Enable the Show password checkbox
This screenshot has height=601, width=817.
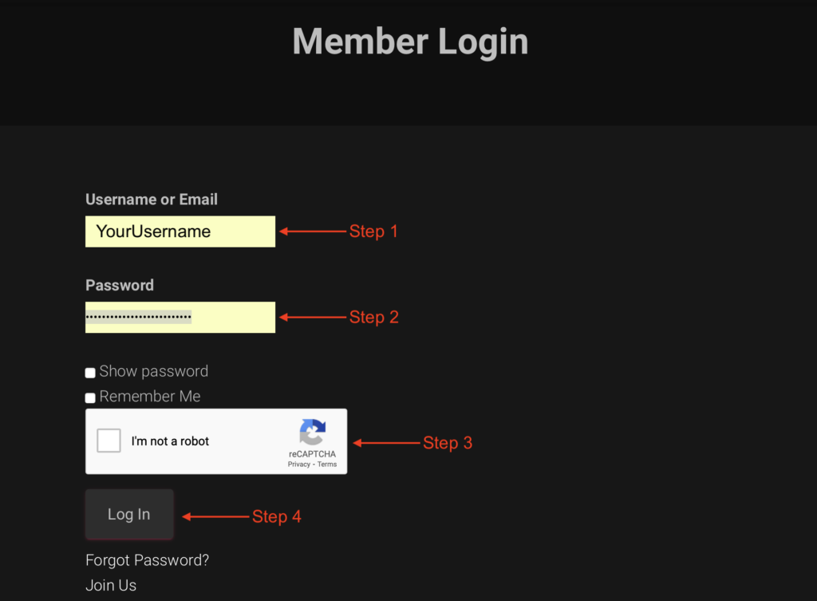90,373
